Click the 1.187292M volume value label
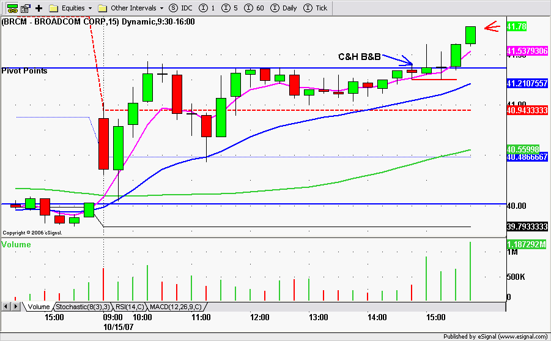Viewport: 551px width, 341px height. [527, 244]
